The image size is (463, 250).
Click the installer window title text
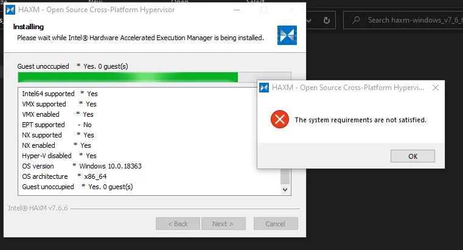click(x=96, y=10)
